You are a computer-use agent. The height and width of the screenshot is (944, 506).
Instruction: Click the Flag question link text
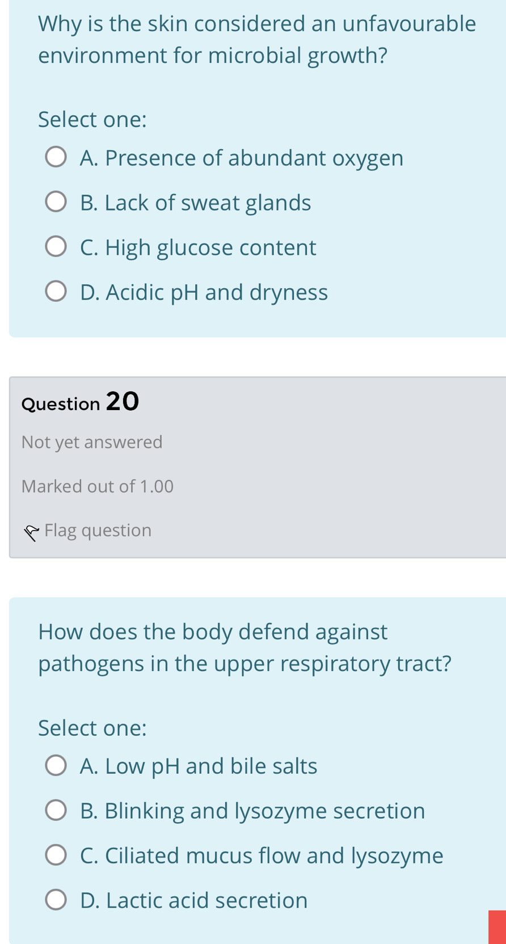pos(98,530)
